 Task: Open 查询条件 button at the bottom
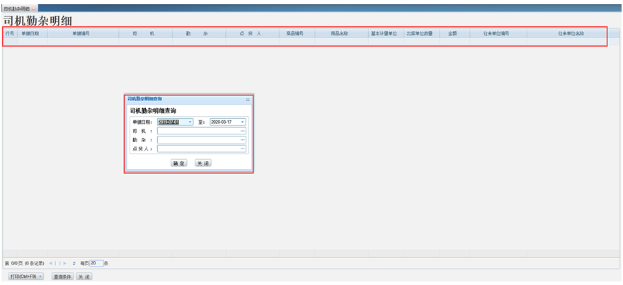[x=63, y=277]
